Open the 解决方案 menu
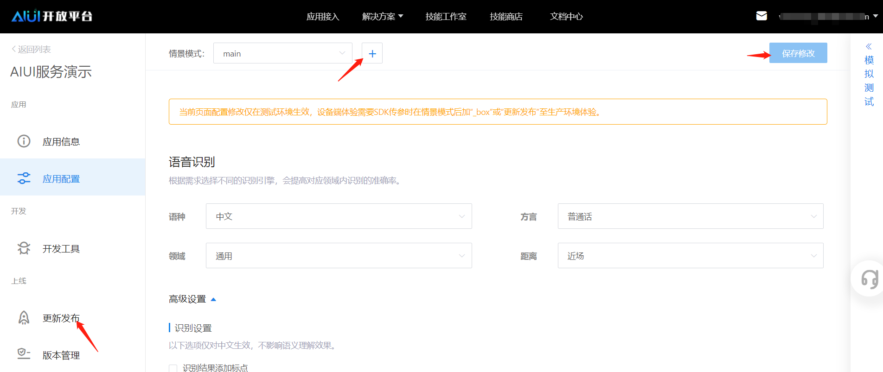Screen dimensions: 883x372 (382, 17)
